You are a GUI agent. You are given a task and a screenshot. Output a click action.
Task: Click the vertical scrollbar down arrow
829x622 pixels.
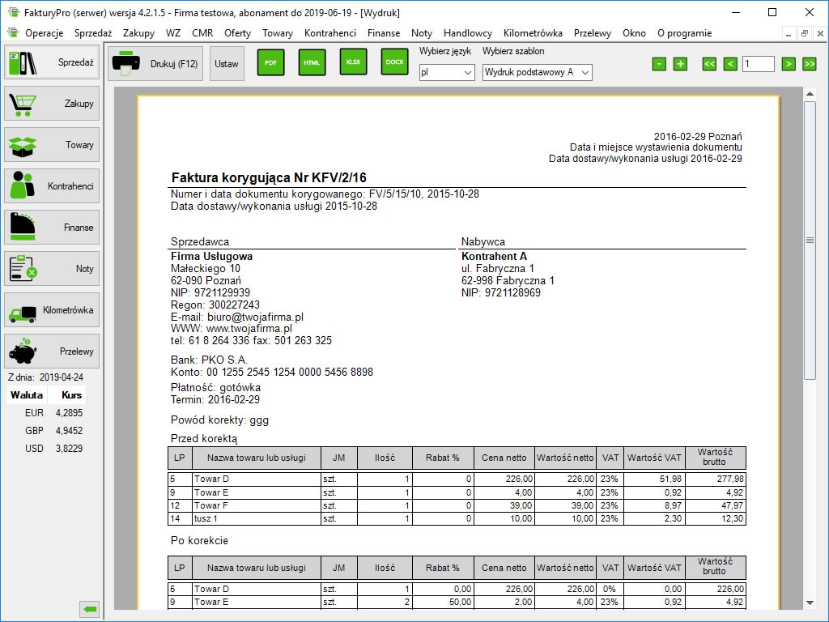[810, 603]
